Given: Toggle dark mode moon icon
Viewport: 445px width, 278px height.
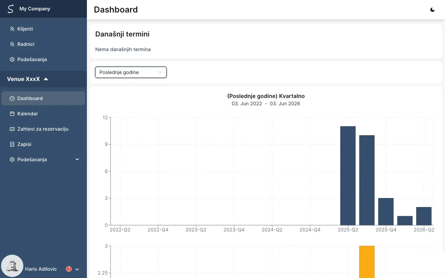Looking at the screenshot, I should click(432, 10).
